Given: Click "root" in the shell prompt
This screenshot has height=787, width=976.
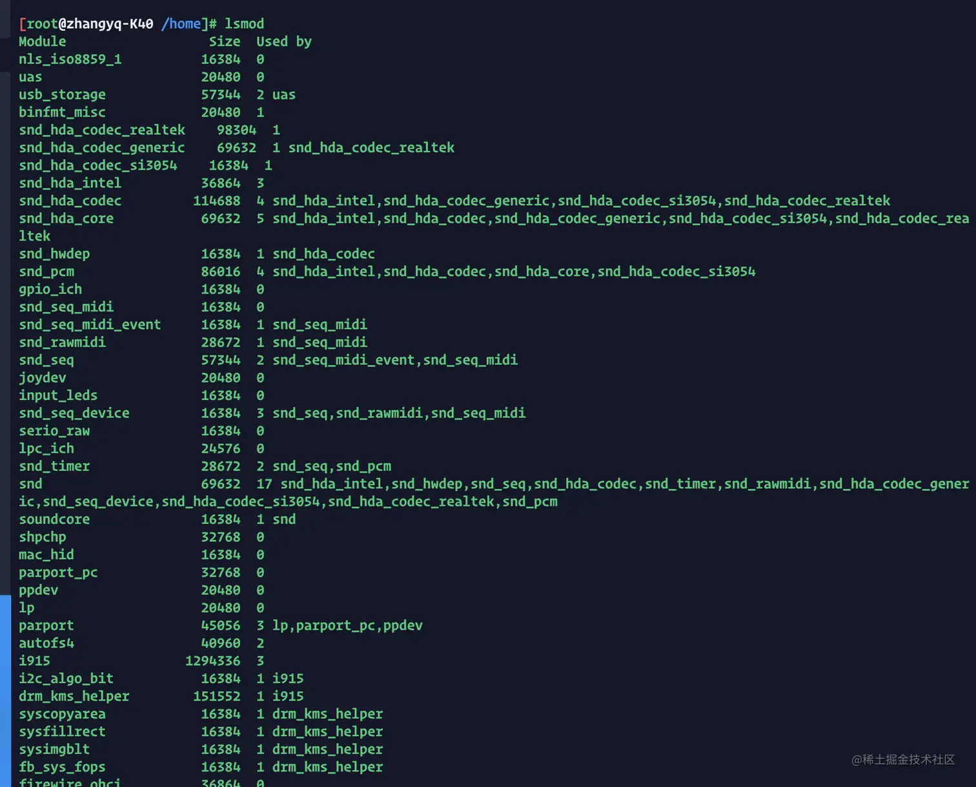Looking at the screenshot, I should [42, 24].
